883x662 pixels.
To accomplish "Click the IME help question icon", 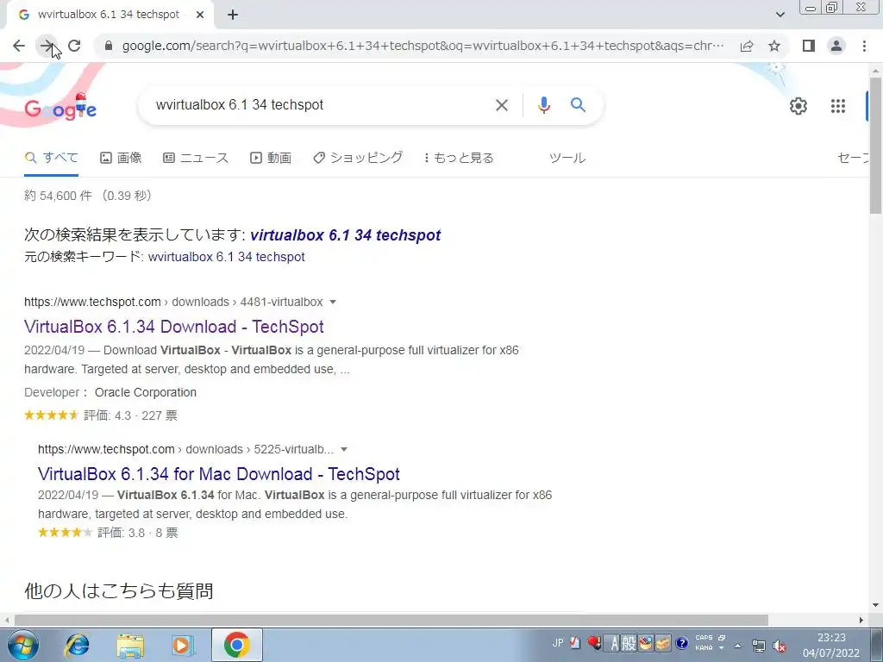I will tap(681, 643).
